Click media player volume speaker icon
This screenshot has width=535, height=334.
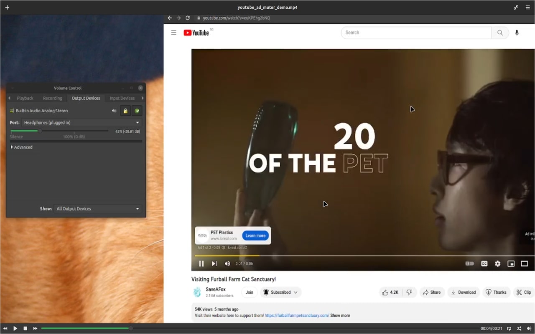[529, 329]
